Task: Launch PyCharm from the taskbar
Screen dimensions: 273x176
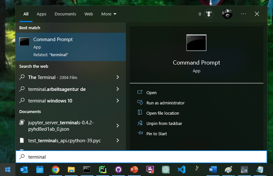Action: (103, 169)
